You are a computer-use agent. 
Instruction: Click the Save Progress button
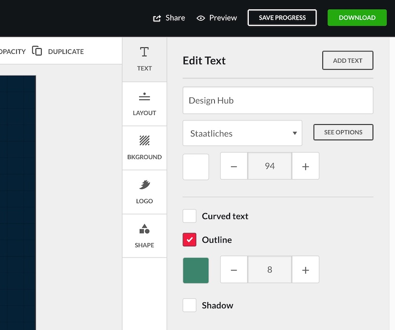tap(282, 18)
